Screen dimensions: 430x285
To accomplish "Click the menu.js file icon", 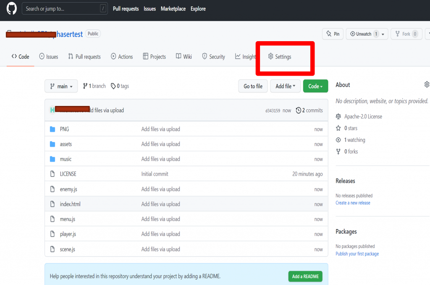I will click(x=52, y=219).
